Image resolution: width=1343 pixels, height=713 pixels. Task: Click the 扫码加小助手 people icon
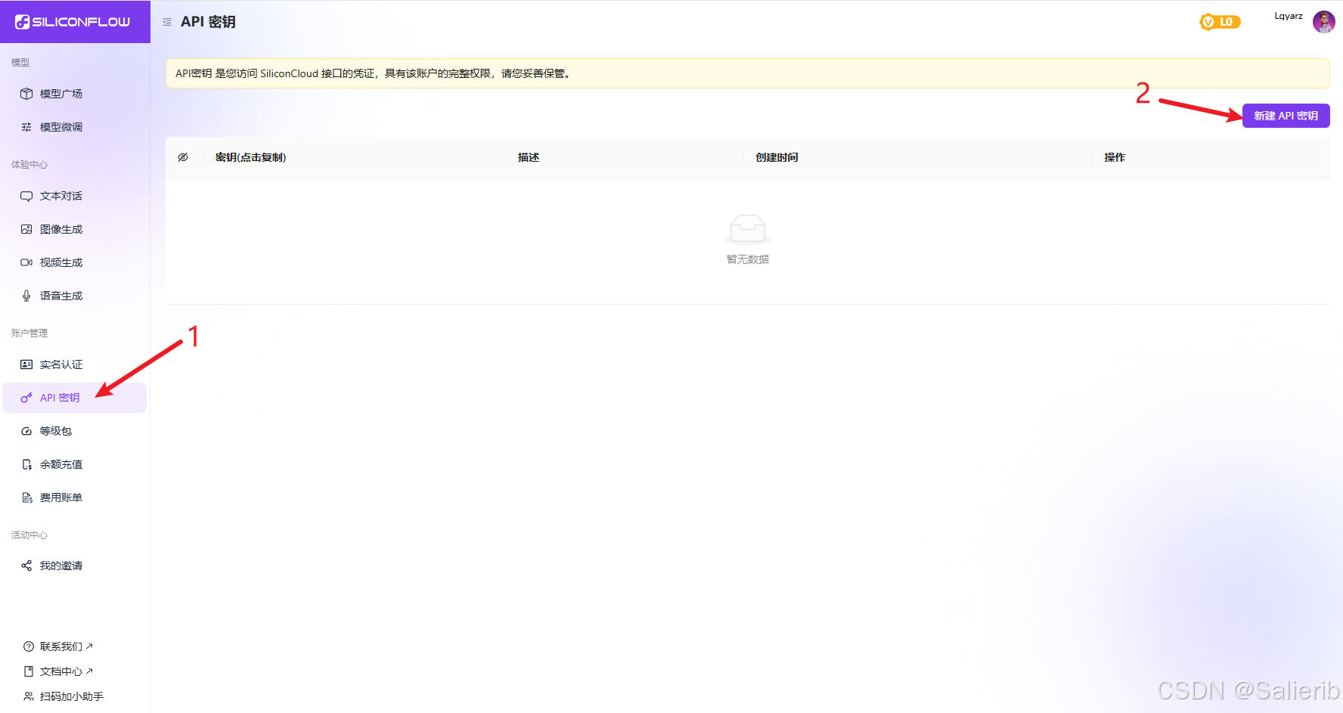(29, 696)
